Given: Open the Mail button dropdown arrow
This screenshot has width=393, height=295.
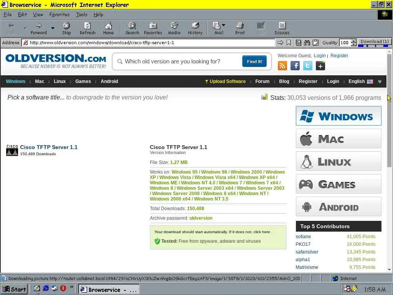Looking at the screenshot, I should coord(224,25).
